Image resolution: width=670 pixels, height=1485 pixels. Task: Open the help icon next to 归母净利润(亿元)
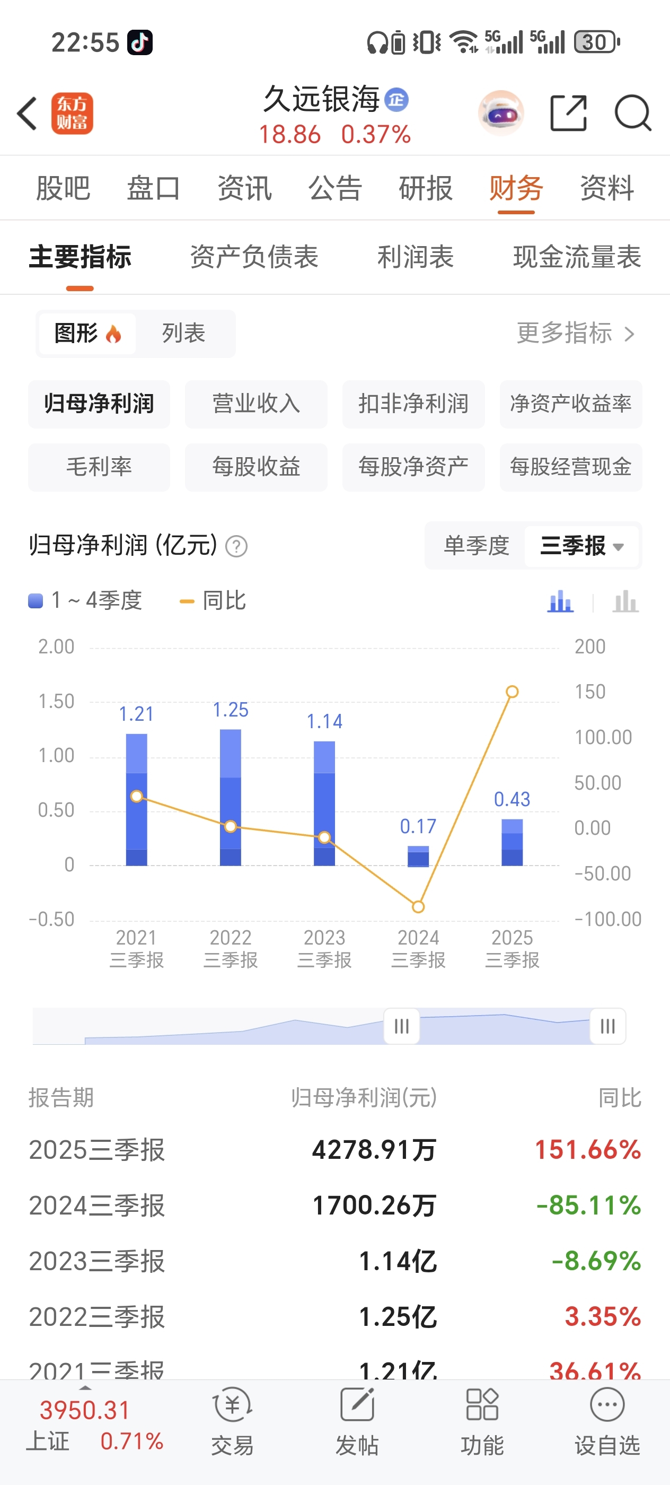236,546
